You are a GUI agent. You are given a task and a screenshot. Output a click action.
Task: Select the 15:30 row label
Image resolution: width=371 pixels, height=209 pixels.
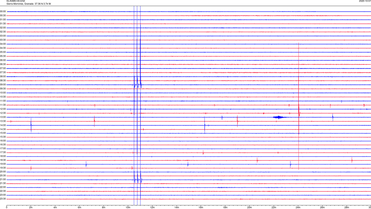pyautogui.click(x=3, y=137)
